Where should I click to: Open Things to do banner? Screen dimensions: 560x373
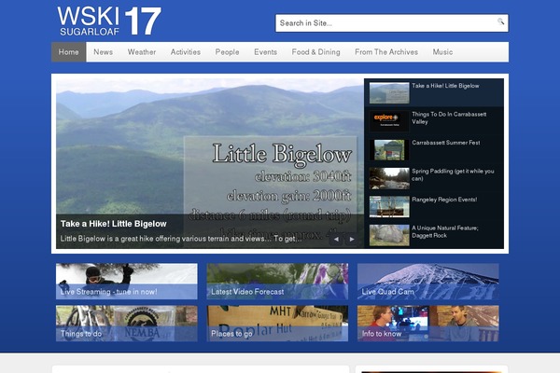coord(126,324)
